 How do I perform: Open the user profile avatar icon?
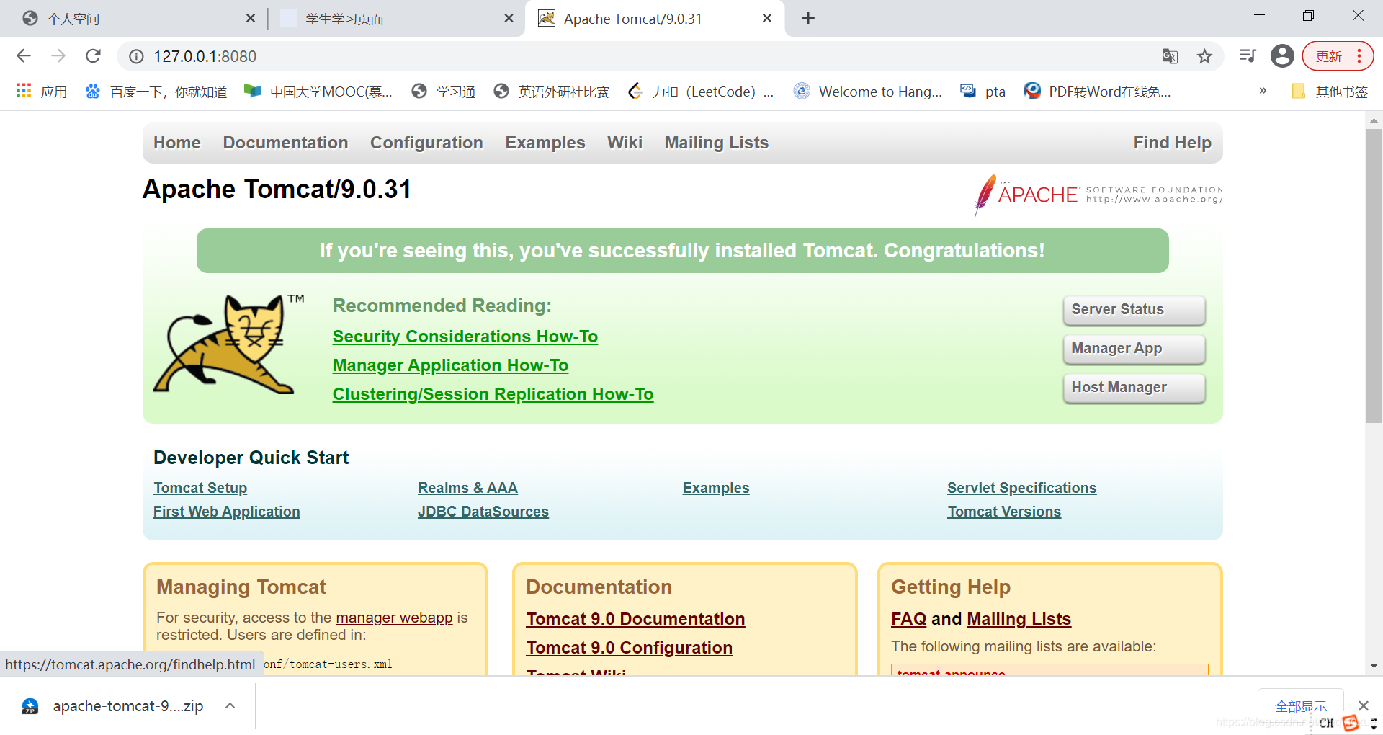(1282, 55)
